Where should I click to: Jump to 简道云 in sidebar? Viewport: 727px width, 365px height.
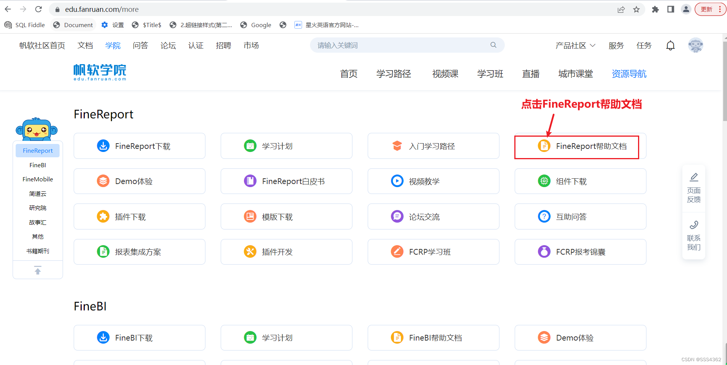click(x=38, y=194)
